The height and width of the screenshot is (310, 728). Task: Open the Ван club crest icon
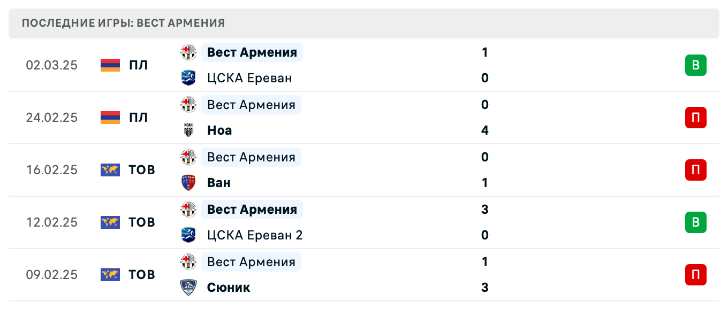coord(188,182)
